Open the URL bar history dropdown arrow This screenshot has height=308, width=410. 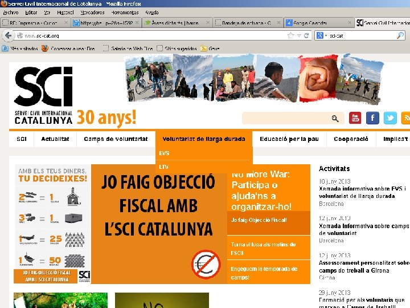[x=299, y=35]
